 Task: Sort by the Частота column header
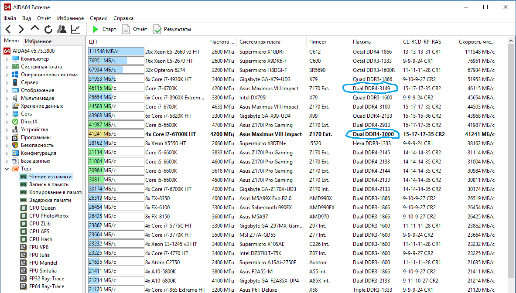tap(222, 42)
